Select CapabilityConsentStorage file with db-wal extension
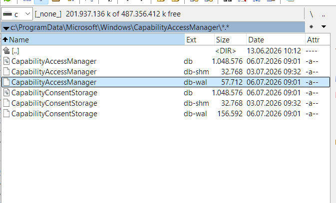 pos(54,114)
